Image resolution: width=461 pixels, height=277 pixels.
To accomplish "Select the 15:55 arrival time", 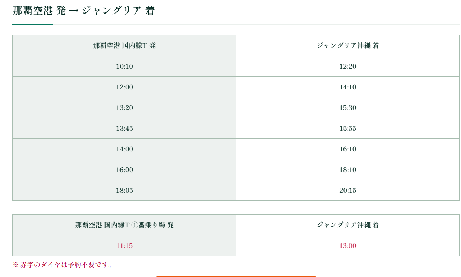I will 348,129.
